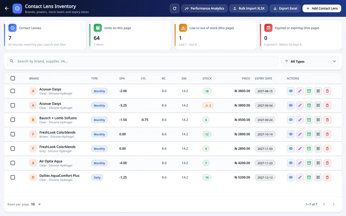This screenshot has width=346, height=216.
Task: Click the refresh icon button
Action: 174,8
